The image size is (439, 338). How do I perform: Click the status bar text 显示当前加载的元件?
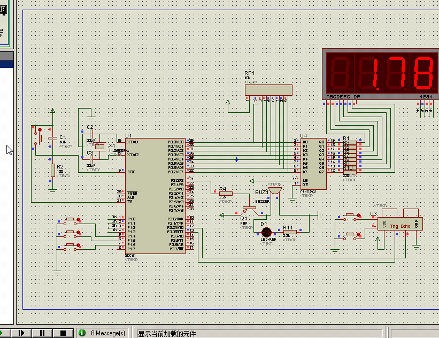(167, 334)
